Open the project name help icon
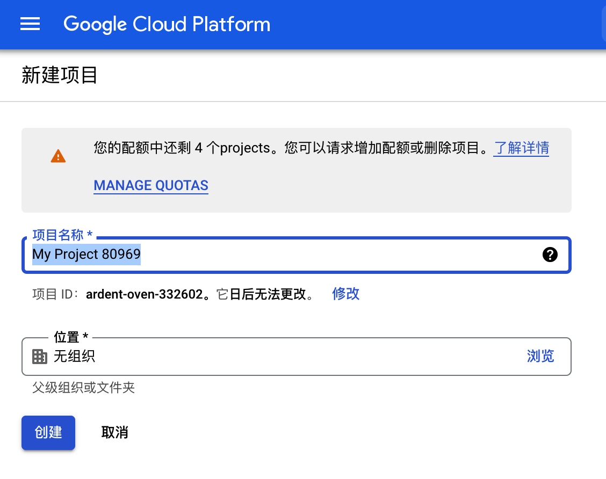 550,255
